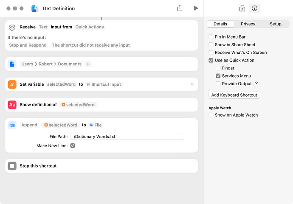Share the Get Definition shortcut

[x=180, y=8]
